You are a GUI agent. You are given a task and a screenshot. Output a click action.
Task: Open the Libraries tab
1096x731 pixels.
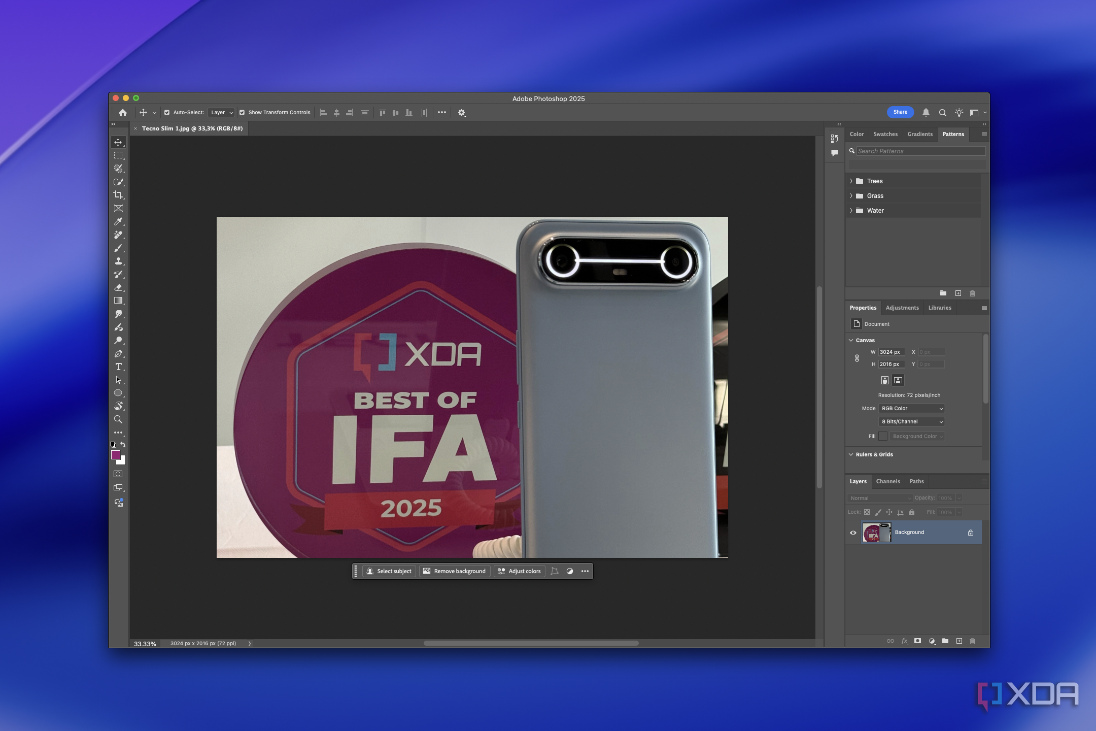940,308
